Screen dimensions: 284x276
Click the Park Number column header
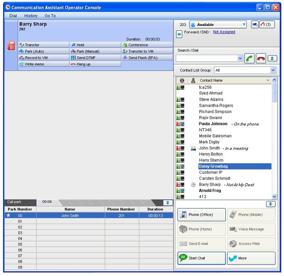coord(20,209)
